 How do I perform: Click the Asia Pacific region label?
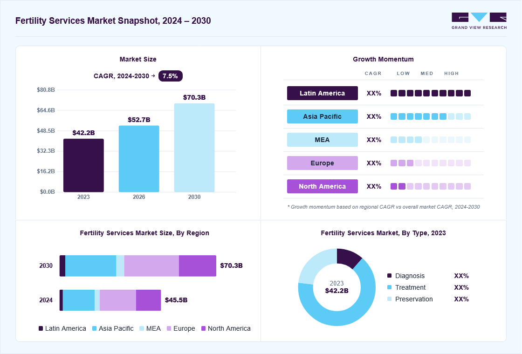click(x=322, y=116)
